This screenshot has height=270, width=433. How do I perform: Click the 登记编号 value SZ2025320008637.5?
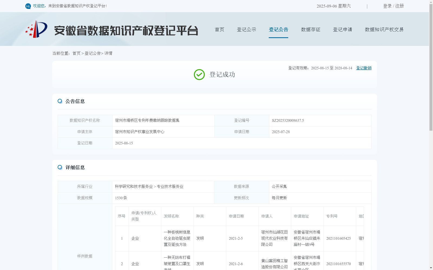click(288, 121)
